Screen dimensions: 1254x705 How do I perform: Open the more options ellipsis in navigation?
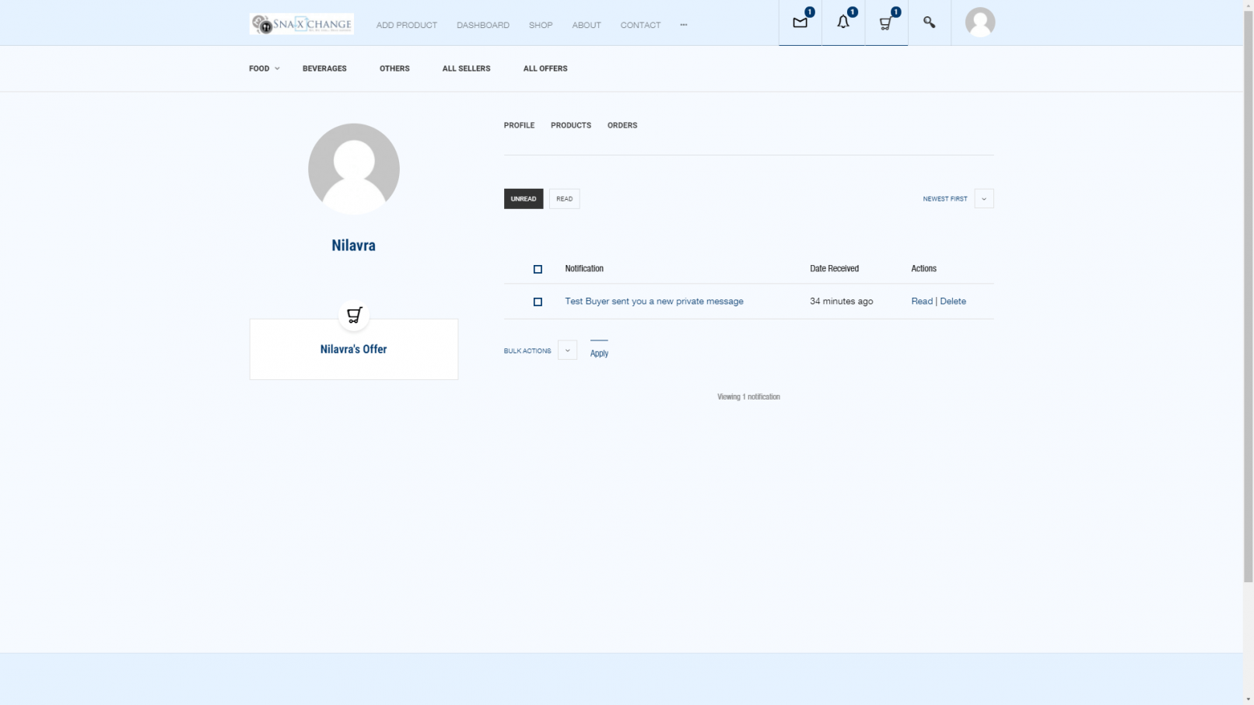683,25
